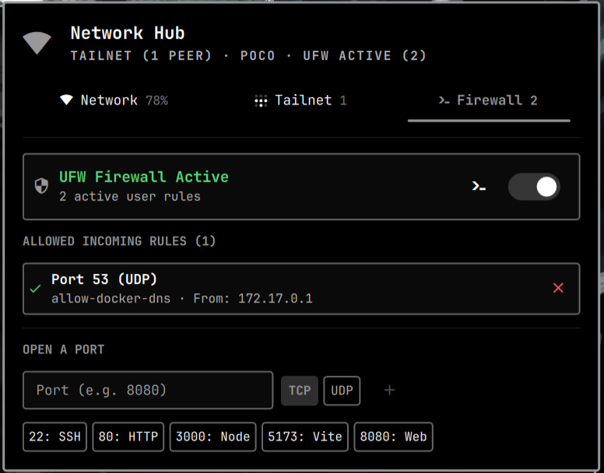This screenshot has height=473, width=604.
Task: Click the shield icon next to UFW Firewall Active
Action: 41,186
